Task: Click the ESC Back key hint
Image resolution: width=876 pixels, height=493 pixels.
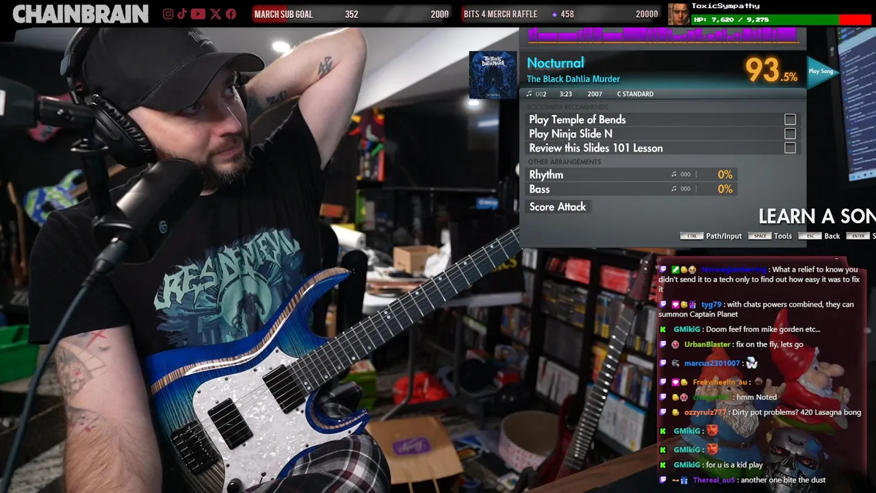Action: click(x=819, y=236)
